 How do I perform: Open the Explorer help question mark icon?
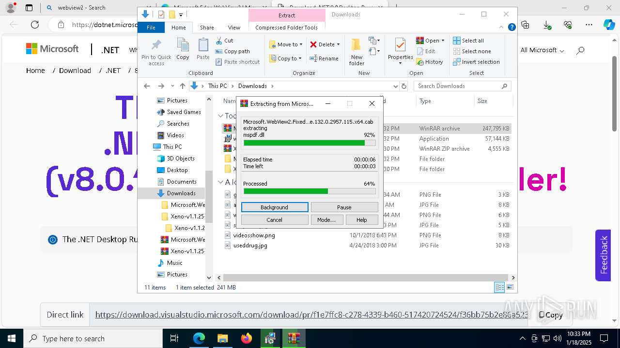click(x=511, y=28)
